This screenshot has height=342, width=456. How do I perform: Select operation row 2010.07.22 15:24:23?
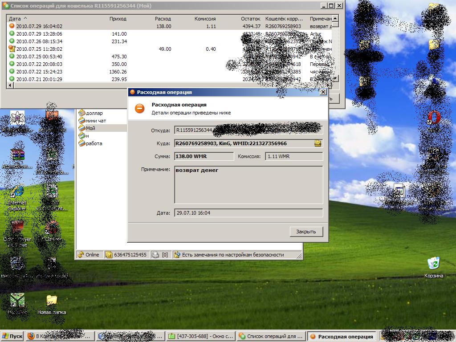(x=169, y=72)
